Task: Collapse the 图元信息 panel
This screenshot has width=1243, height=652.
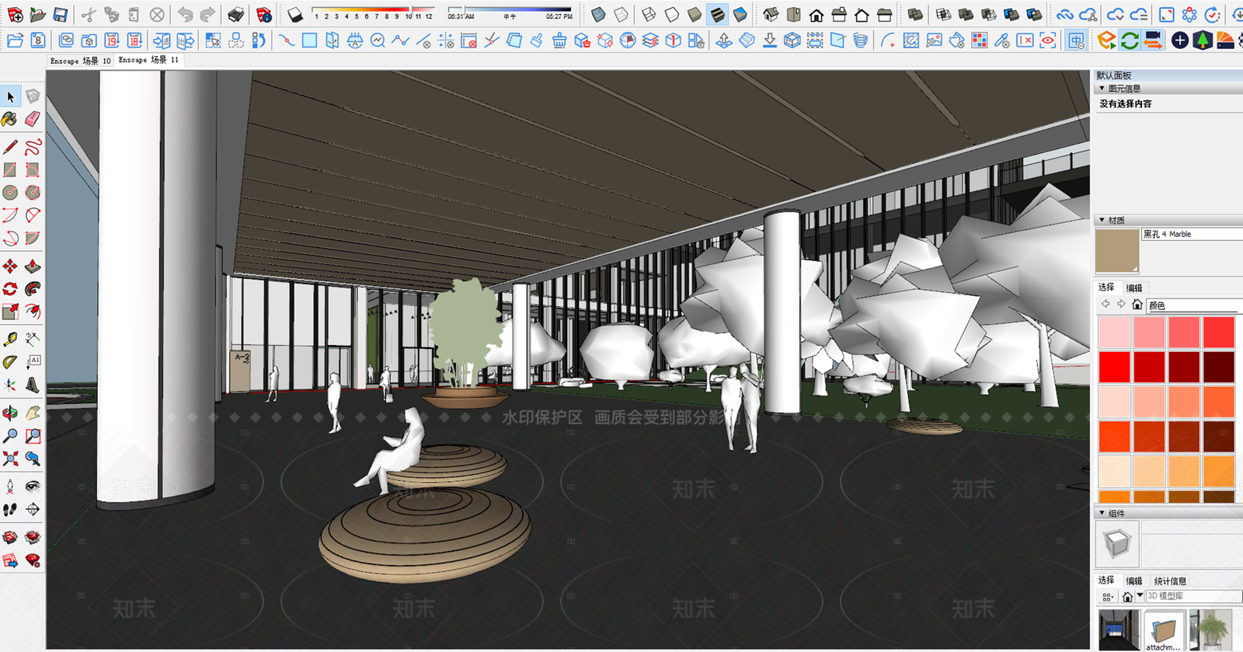Action: coord(1102,89)
